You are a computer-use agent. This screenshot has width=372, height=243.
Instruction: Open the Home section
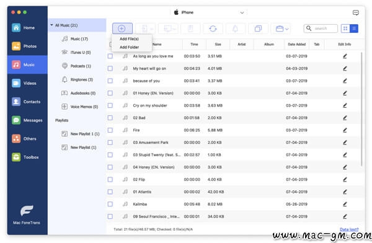point(27,28)
